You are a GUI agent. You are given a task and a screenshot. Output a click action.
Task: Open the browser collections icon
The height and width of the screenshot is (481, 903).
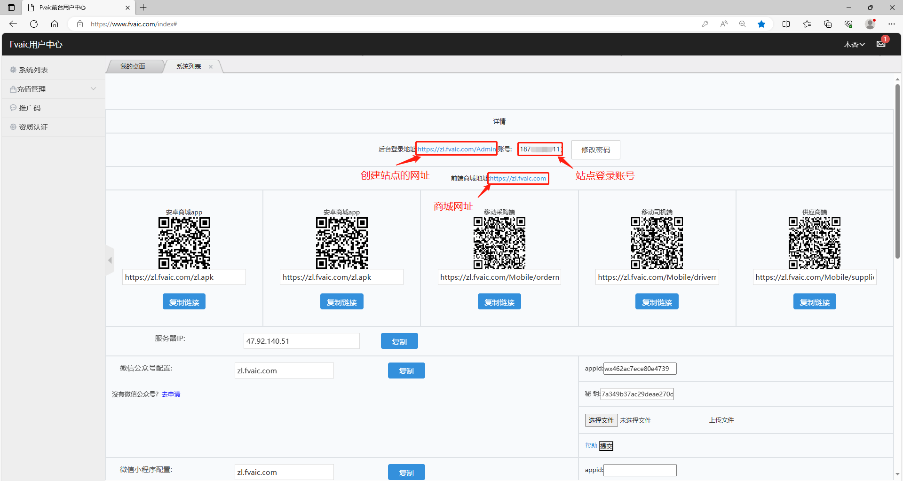(x=828, y=24)
